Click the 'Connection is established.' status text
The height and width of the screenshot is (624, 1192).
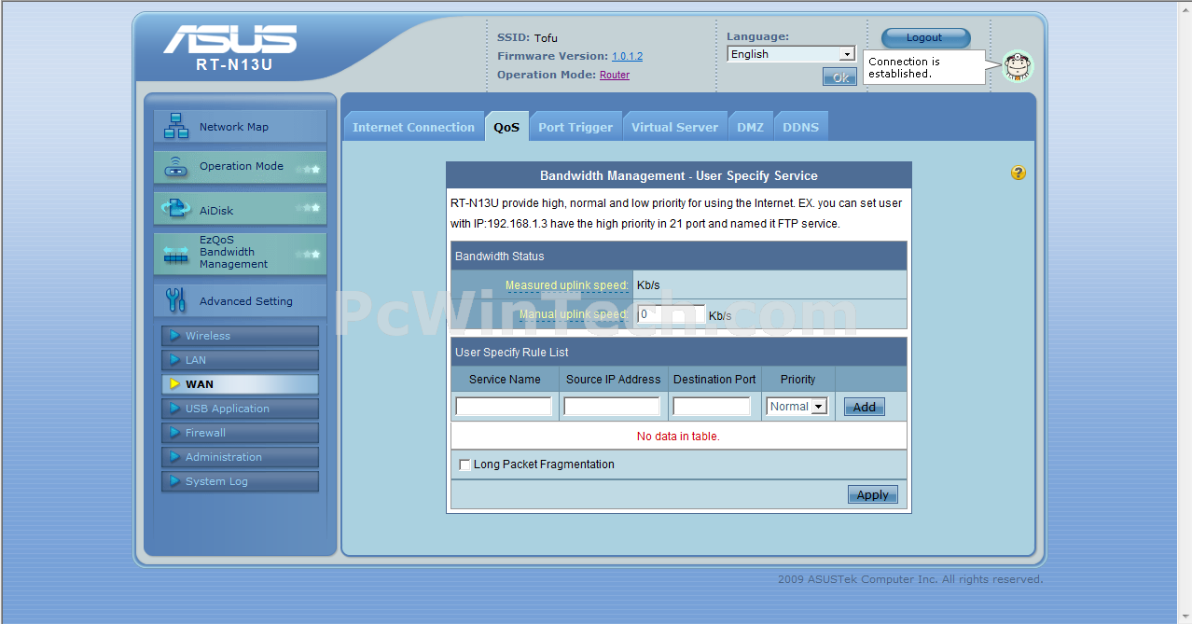tap(904, 67)
